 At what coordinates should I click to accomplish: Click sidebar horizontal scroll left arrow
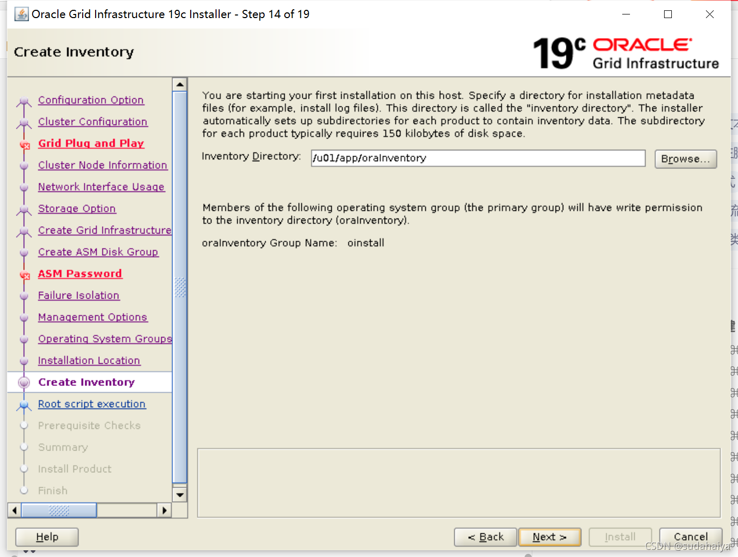coord(14,510)
